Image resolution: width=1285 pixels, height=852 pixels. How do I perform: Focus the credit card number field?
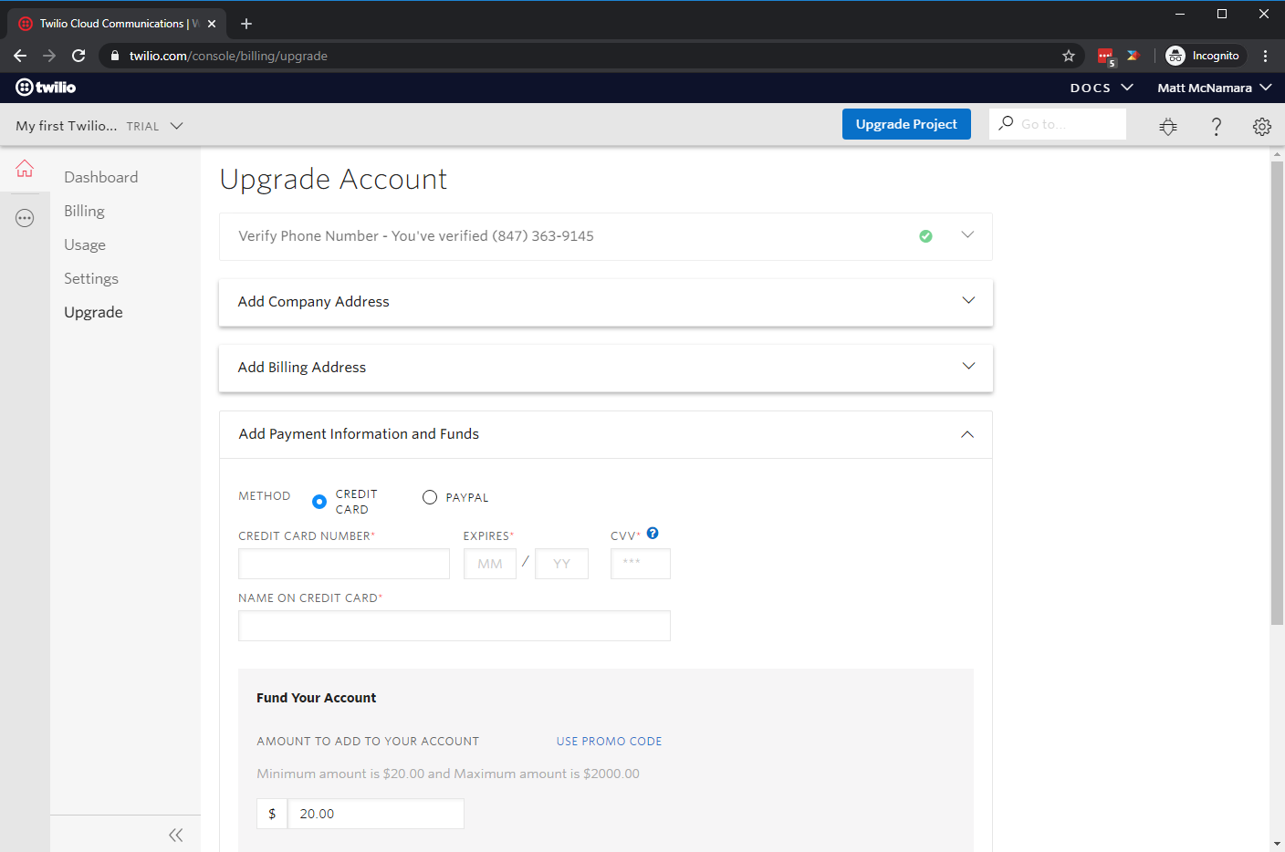[x=344, y=564]
